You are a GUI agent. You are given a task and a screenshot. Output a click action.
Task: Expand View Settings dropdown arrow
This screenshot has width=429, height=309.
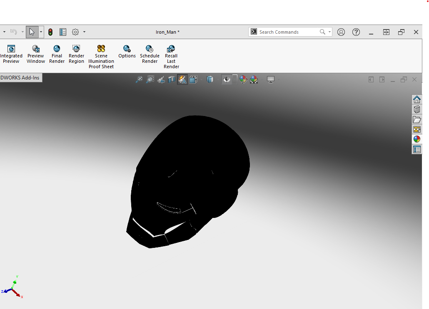279,79
